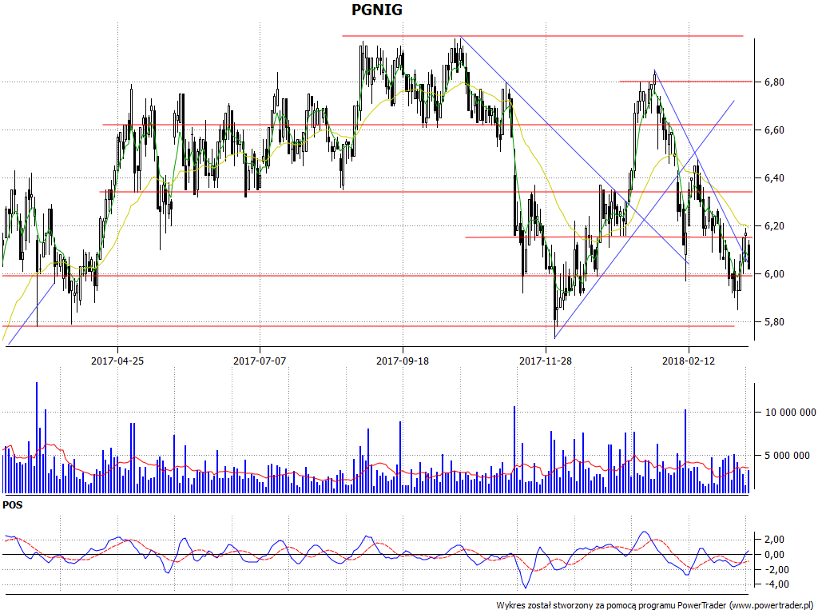Select the 2017-09-18 date label
This screenshot has height=614, width=818.
(x=403, y=361)
